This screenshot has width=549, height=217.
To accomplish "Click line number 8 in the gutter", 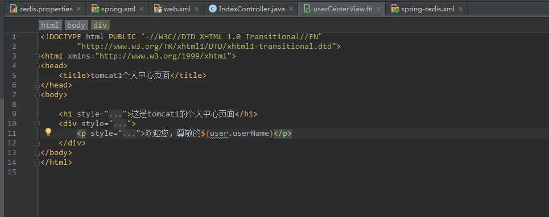I will tap(14, 105).
